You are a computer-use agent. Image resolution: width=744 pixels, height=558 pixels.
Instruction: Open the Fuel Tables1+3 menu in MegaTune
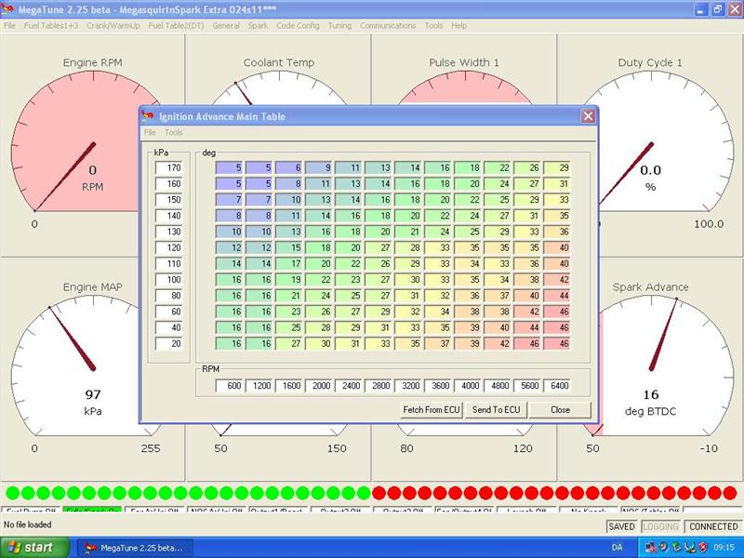point(51,26)
